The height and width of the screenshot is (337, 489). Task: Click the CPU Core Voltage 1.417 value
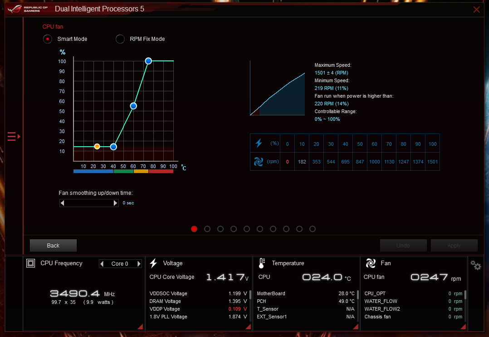(227, 278)
